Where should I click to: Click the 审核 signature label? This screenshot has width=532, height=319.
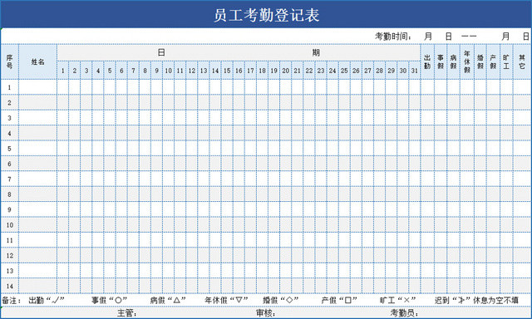[265, 313]
